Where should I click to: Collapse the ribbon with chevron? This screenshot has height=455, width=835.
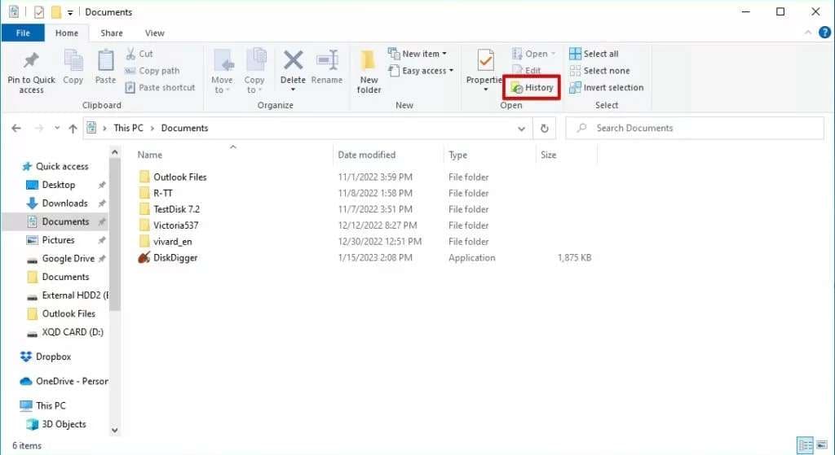pos(808,33)
